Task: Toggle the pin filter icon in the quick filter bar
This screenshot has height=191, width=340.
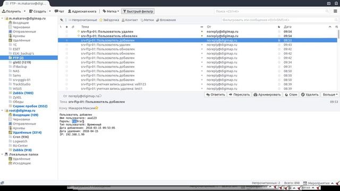Action: pyautogui.click(x=62, y=20)
